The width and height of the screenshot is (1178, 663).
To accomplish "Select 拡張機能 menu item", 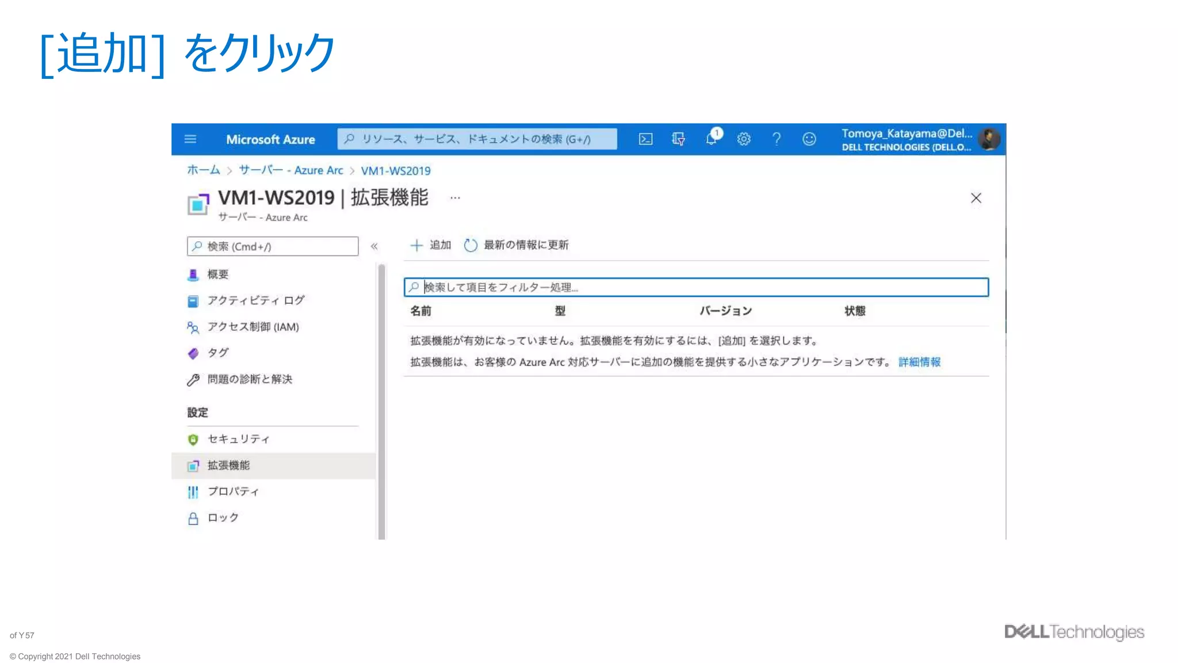I will point(273,466).
